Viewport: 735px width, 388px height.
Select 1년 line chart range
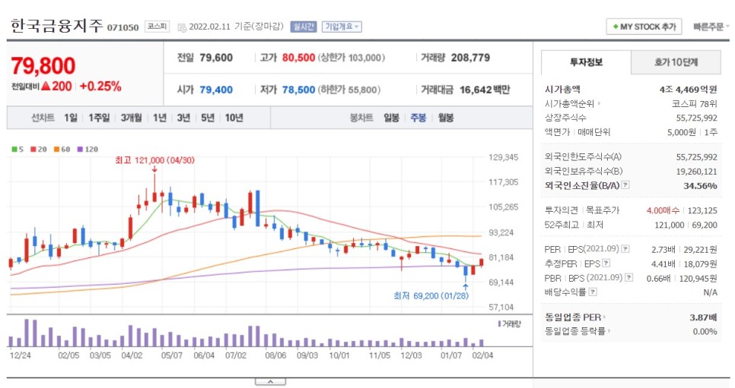click(x=160, y=118)
